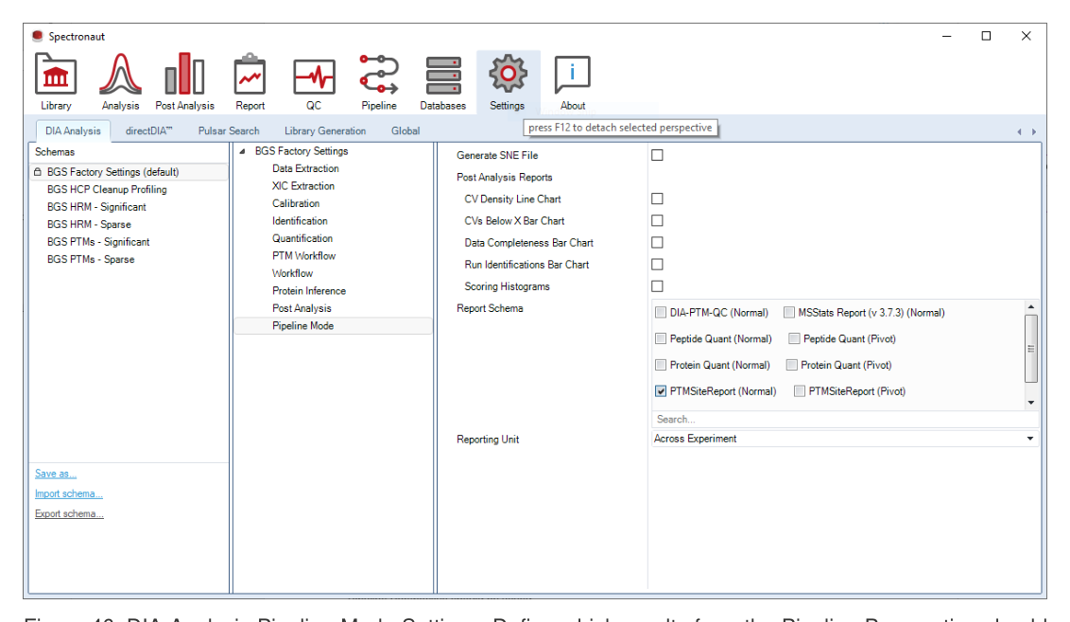
Task: Open Calibration settings node
Action: point(296,203)
